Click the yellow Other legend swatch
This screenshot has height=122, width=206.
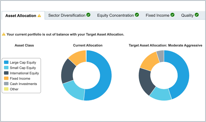pos(6,89)
